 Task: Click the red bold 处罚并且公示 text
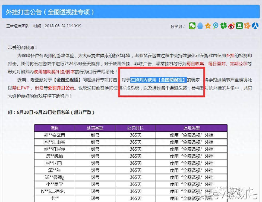[x=61, y=88]
